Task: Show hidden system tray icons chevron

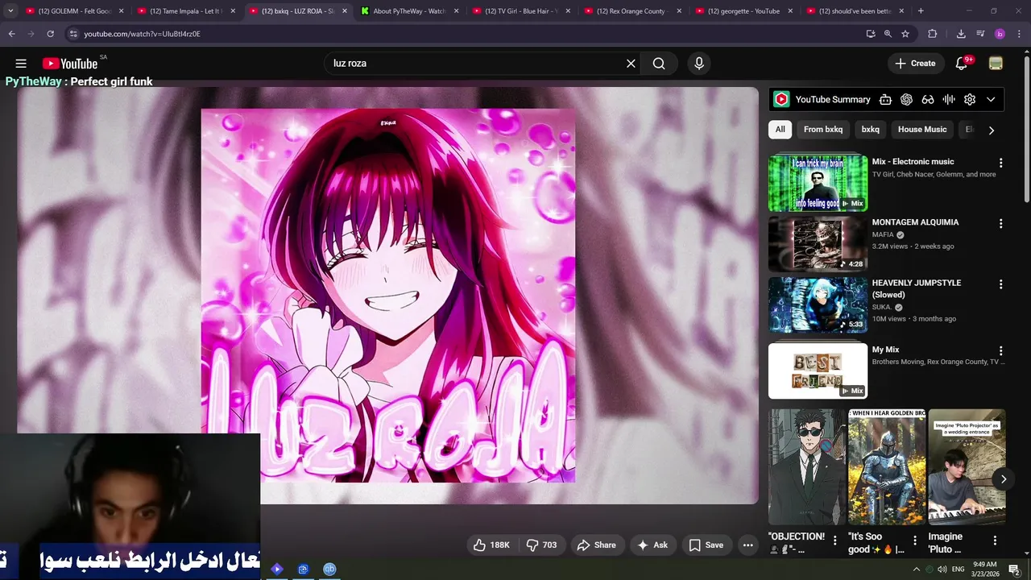Action: [916, 570]
